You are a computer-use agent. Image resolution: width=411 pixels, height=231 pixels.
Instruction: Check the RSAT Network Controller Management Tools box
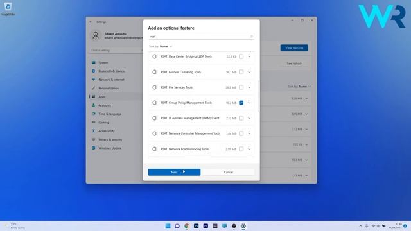click(x=241, y=133)
